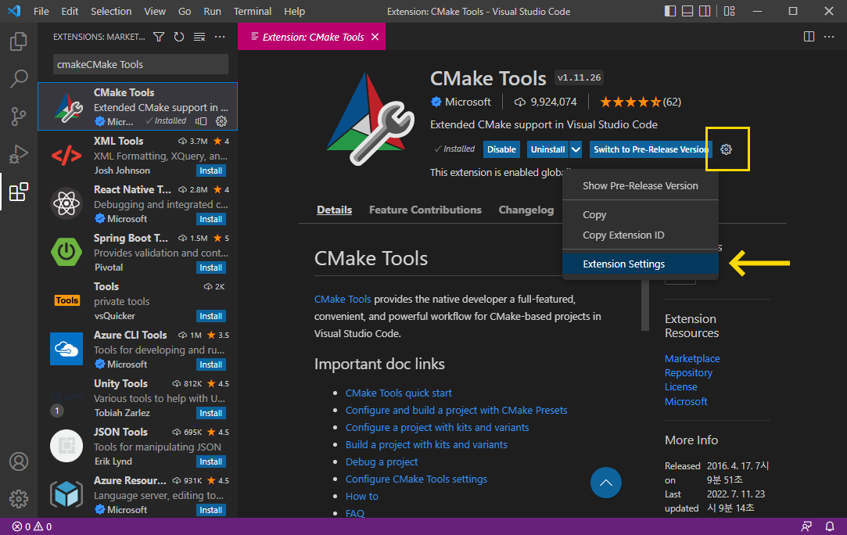Click the scroll-to-top round button
Image resolution: width=847 pixels, height=535 pixels.
coord(606,483)
